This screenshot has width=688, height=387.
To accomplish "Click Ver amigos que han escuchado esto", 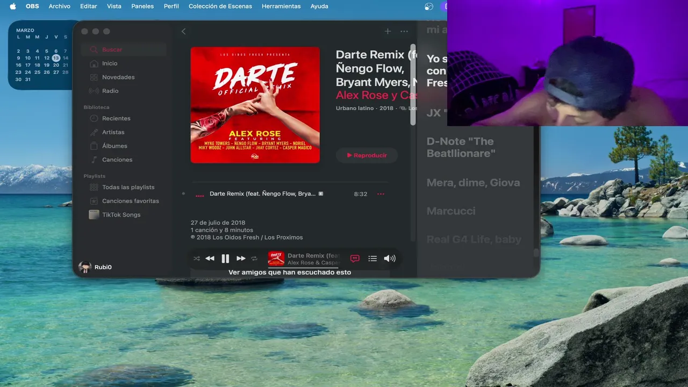I will 290,273.
